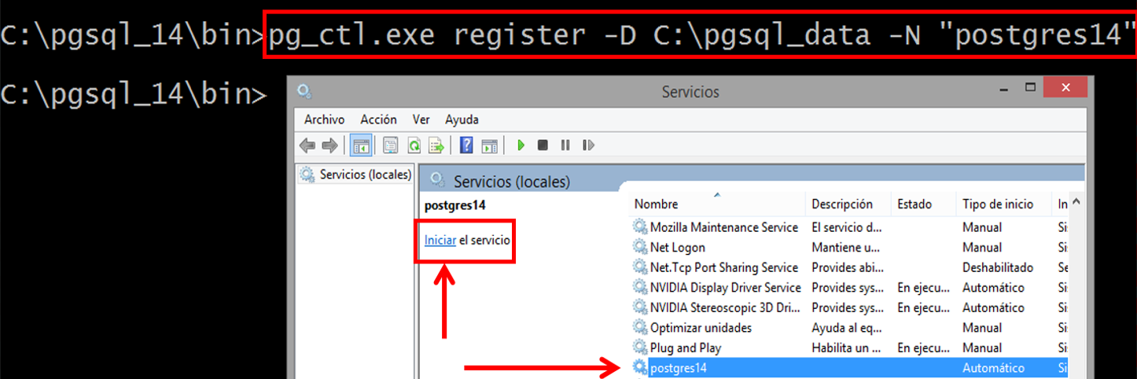1137x379 pixels.
Task: Click gear icon of Optimizar unidades row
Action: (640, 327)
